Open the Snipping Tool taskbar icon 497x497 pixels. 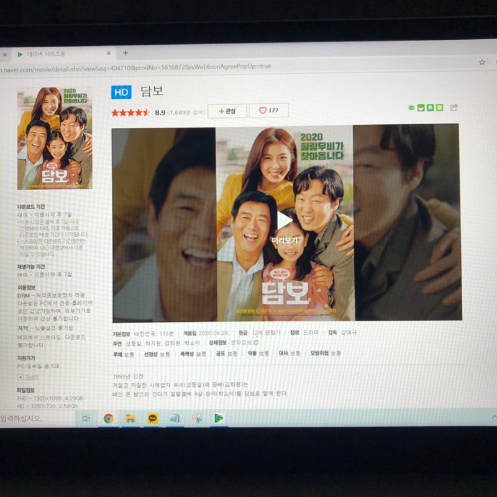(197, 418)
